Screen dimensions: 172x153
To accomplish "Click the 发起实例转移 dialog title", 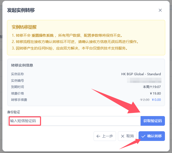I will (21, 10).
